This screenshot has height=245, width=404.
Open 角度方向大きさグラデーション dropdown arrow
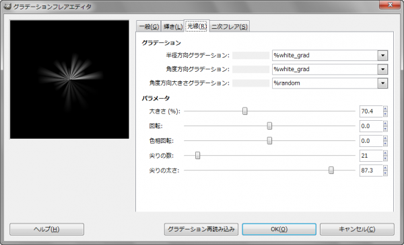(x=382, y=83)
